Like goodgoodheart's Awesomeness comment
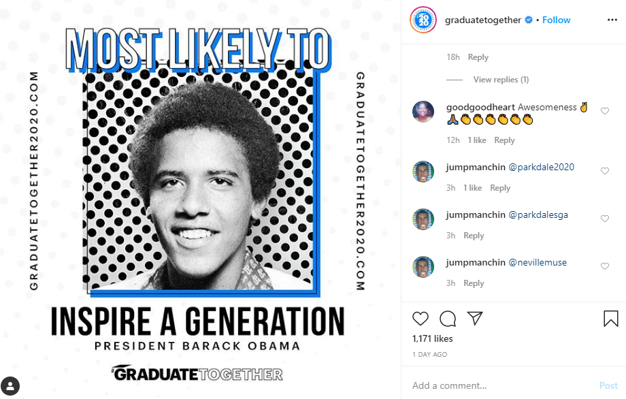The width and height of the screenshot is (626, 399). tap(605, 111)
